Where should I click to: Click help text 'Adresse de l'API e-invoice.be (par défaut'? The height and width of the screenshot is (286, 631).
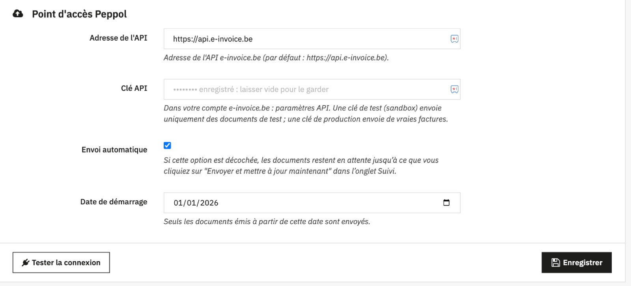coord(276,58)
